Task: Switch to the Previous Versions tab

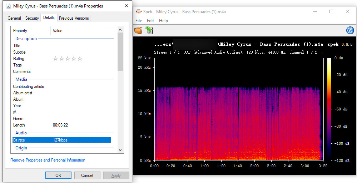Action: click(x=74, y=18)
